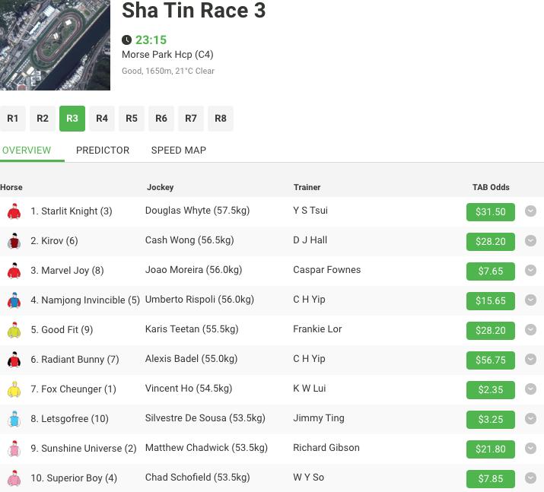
Task: Click Fox Cheunger's yellow jockey silks icon
Action: (14, 389)
